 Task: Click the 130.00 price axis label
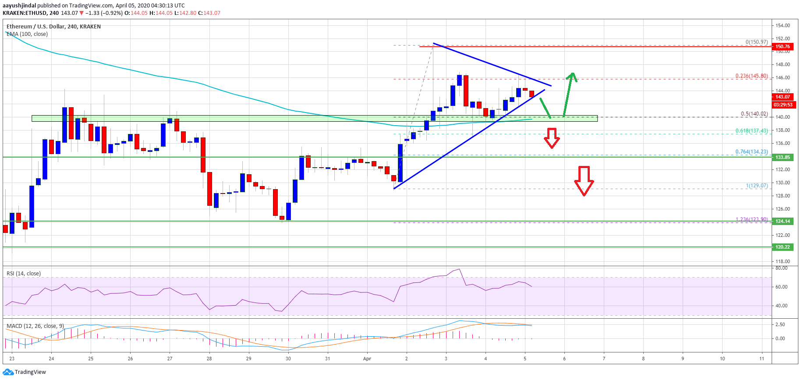click(783, 183)
